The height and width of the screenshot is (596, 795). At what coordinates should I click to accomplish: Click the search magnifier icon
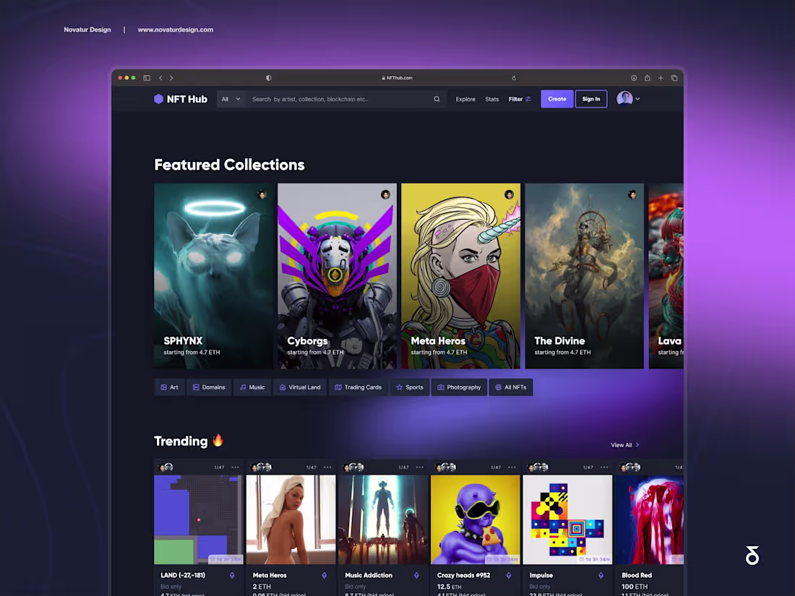(x=437, y=99)
